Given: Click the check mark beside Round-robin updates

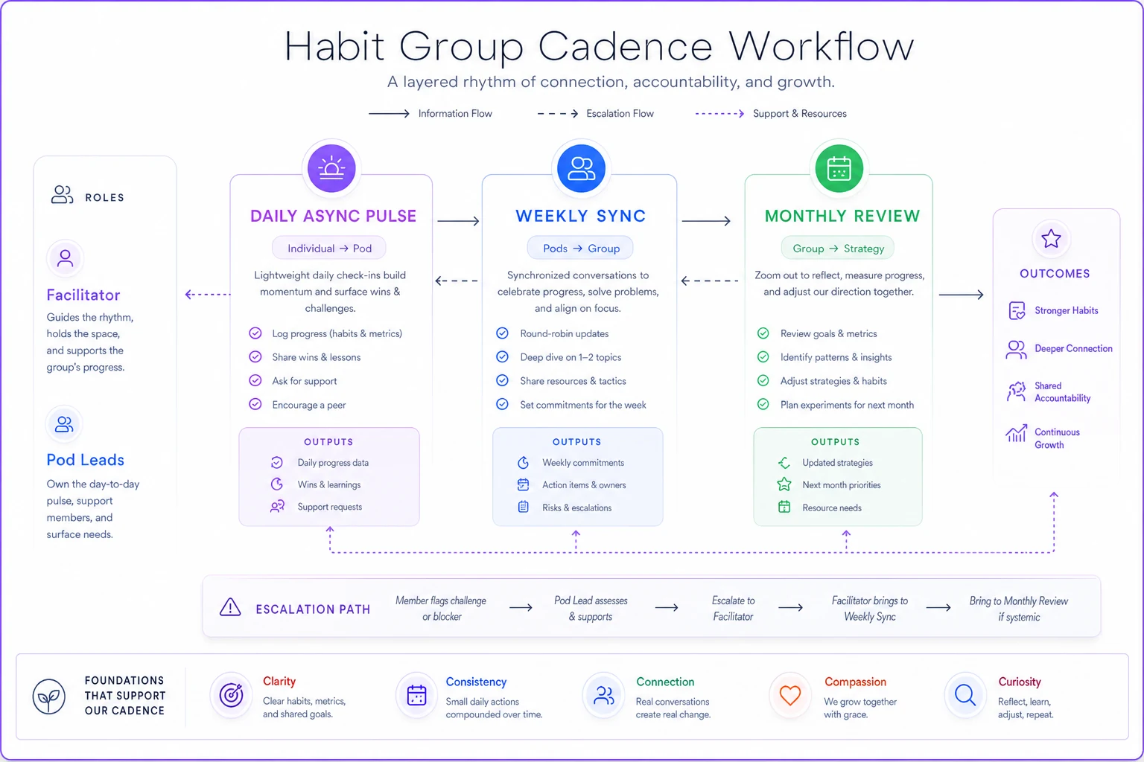Looking at the screenshot, I should click(503, 333).
